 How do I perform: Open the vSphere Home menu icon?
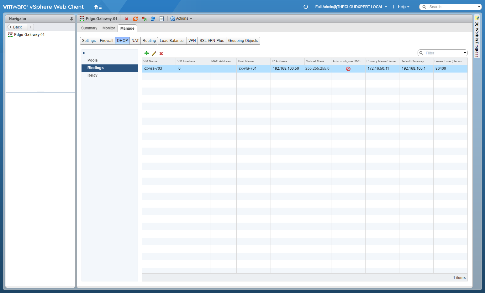point(98,7)
